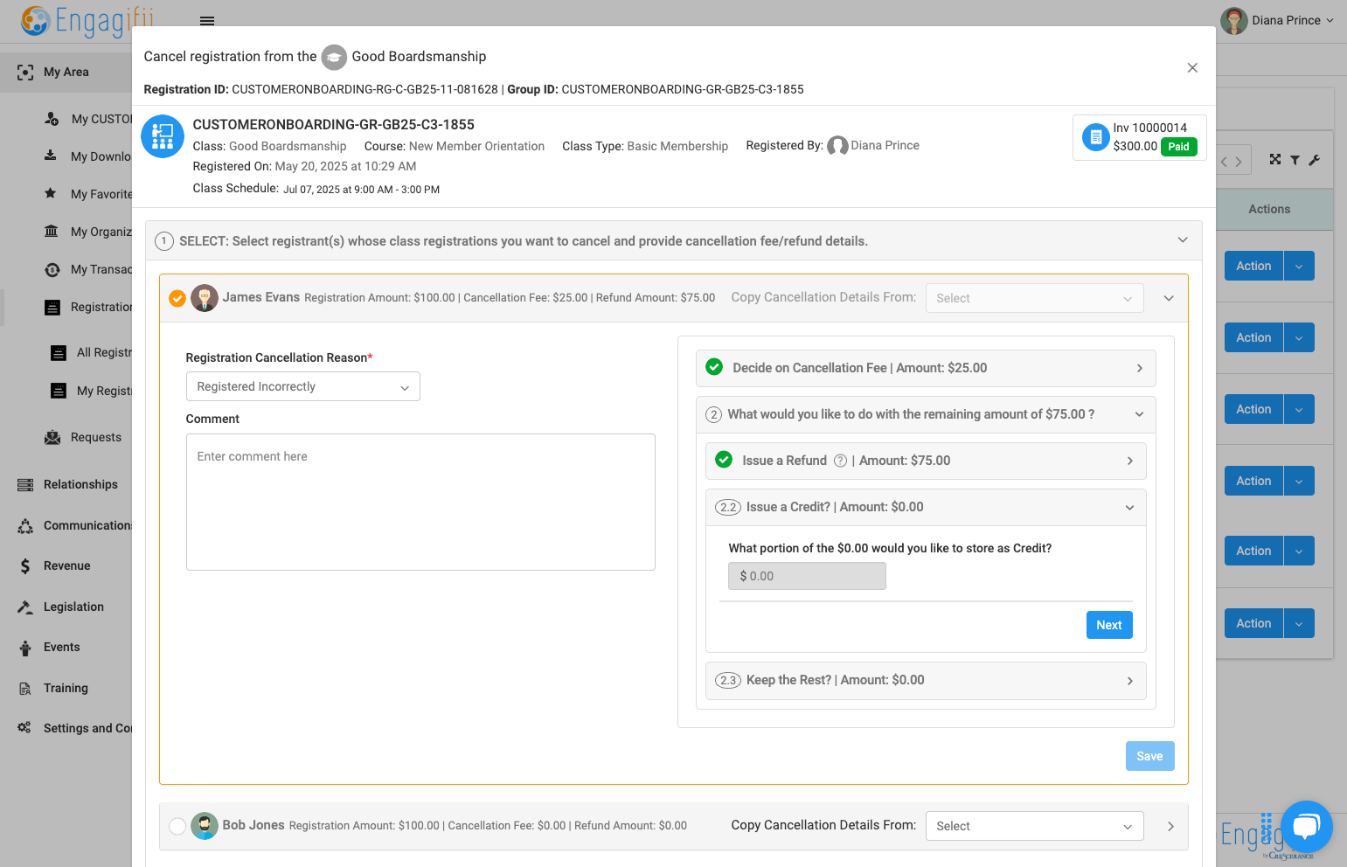Open Copy Cancellation Details dropdown for Bob Jones
The image size is (1347, 867).
pos(1035,826)
